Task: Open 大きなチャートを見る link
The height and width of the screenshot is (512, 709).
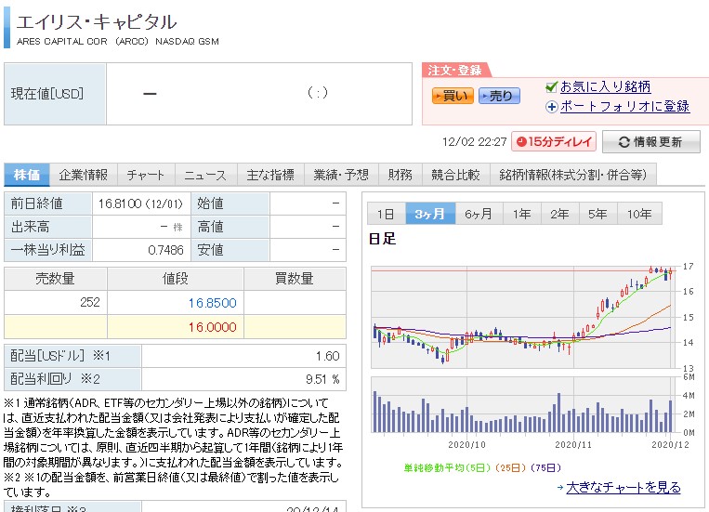Action: (624, 488)
